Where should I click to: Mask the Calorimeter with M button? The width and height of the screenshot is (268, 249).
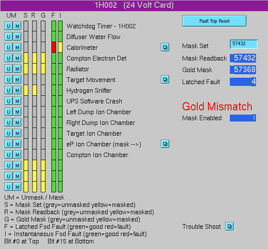pos(17,47)
